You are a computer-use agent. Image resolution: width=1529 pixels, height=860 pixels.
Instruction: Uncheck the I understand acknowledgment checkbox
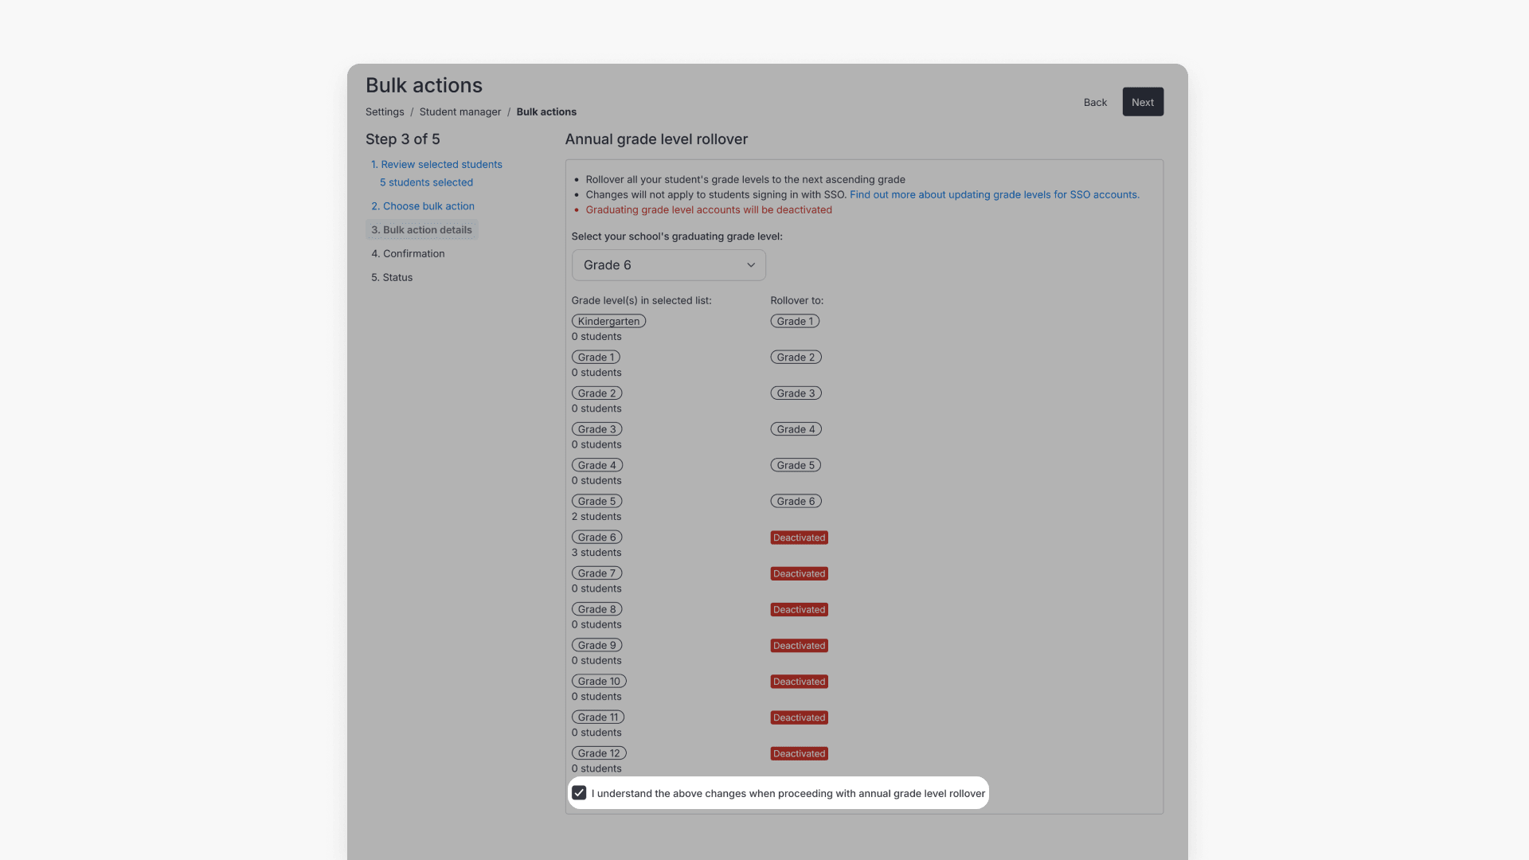(x=579, y=792)
